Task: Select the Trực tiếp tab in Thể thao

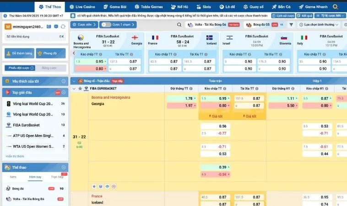Action: (57, 176)
